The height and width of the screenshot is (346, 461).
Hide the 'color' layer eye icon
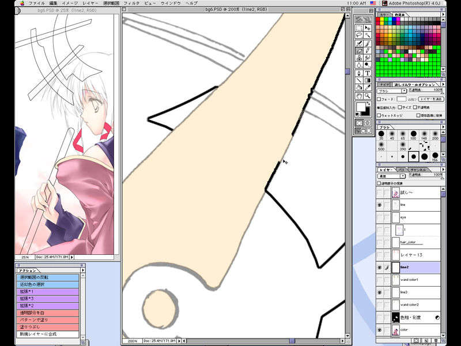[x=380, y=330]
